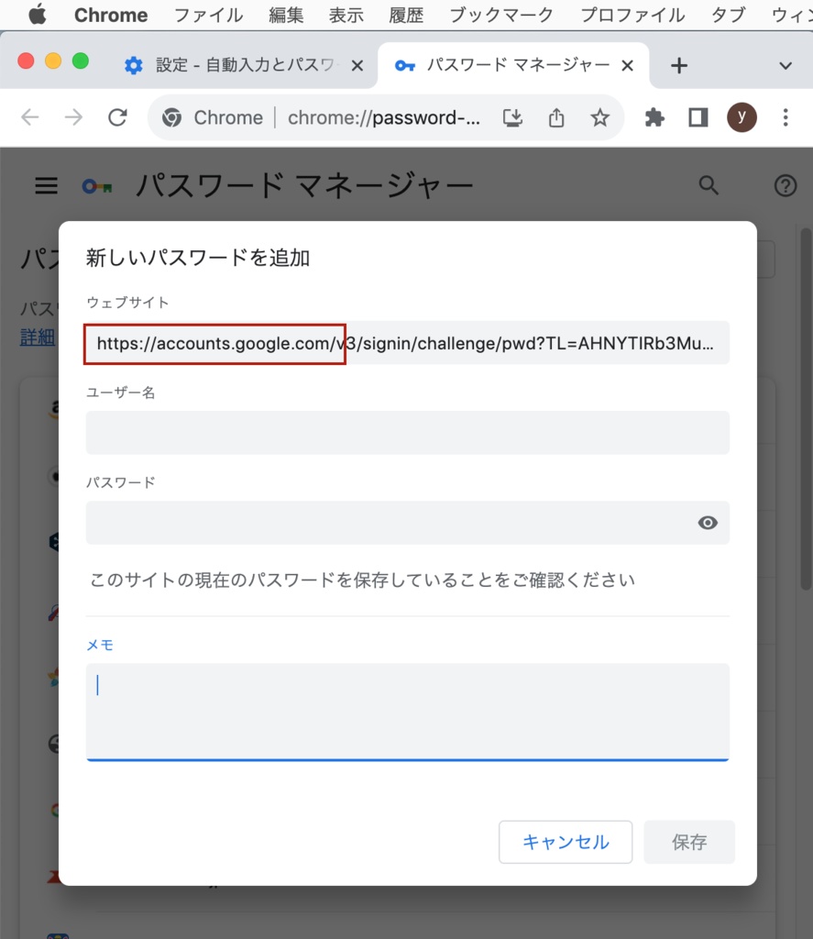Open the tab search chevron

tap(786, 65)
